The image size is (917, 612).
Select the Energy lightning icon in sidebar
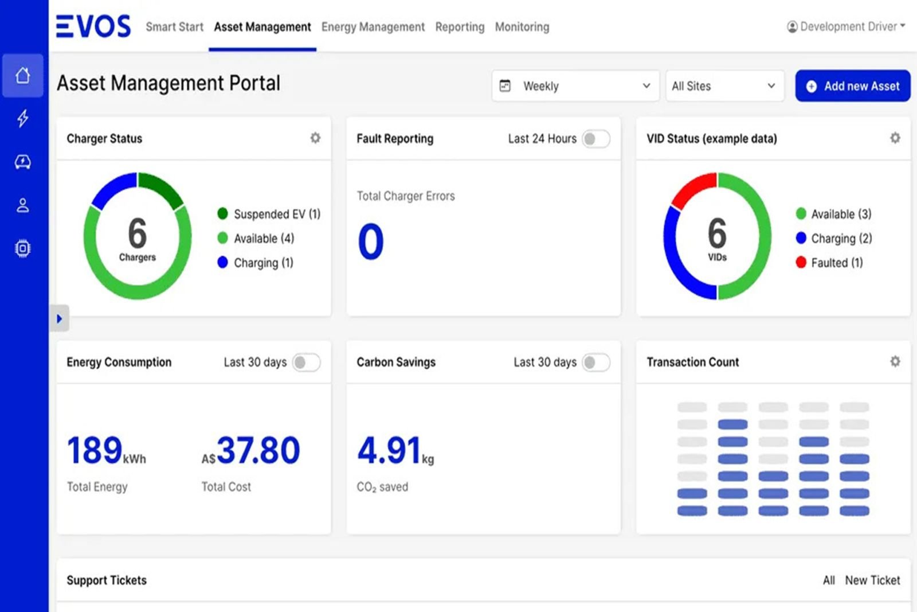point(23,119)
